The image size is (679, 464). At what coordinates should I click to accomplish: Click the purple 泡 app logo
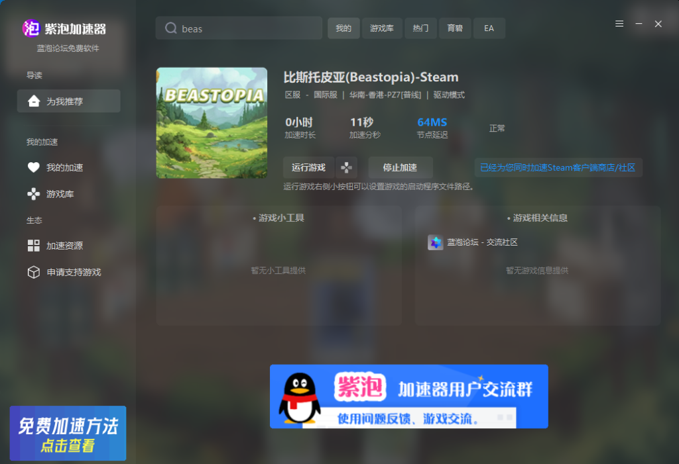tap(31, 28)
